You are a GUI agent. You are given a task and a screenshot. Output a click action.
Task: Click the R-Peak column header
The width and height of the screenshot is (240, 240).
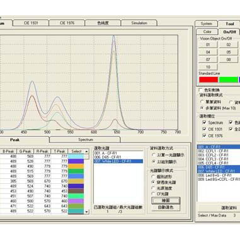coord(42,151)
